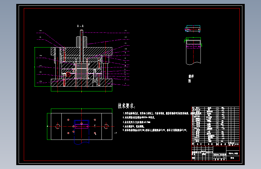
Task: Select the green width dimension under the section view
Action: tap(82, 91)
